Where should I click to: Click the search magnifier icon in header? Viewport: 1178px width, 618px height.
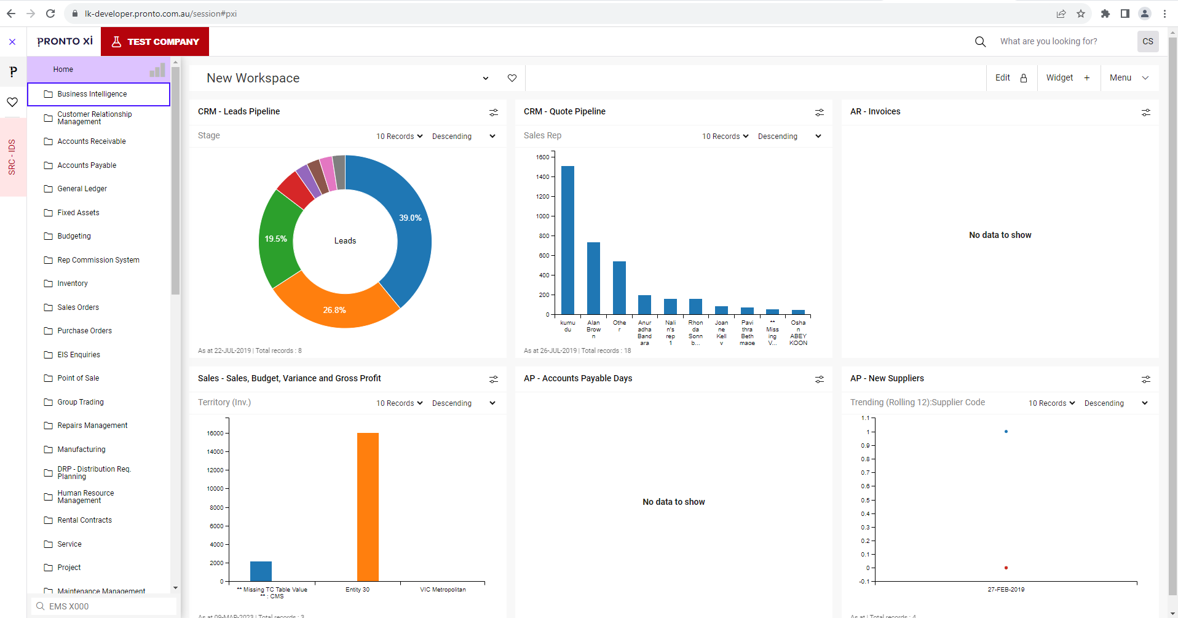coord(980,42)
